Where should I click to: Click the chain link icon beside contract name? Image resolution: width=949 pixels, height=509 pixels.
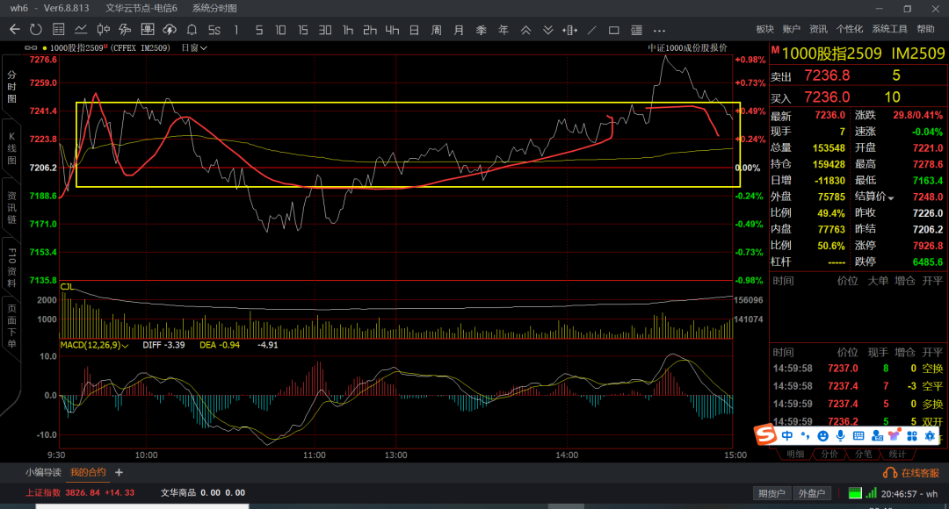pos(30,47)
